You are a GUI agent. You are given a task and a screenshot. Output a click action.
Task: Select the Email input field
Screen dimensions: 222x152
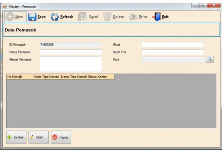[173, 45]
